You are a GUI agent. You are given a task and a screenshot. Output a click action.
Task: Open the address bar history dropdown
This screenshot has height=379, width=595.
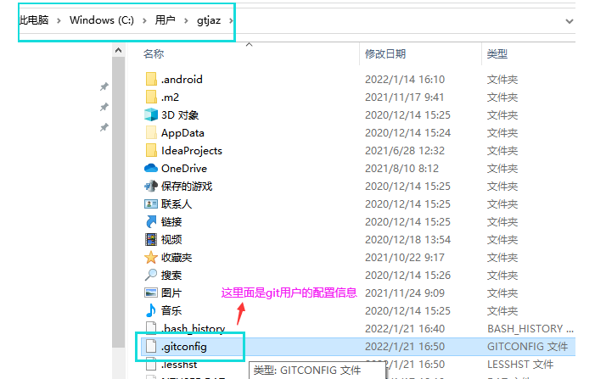pos(570,21)
